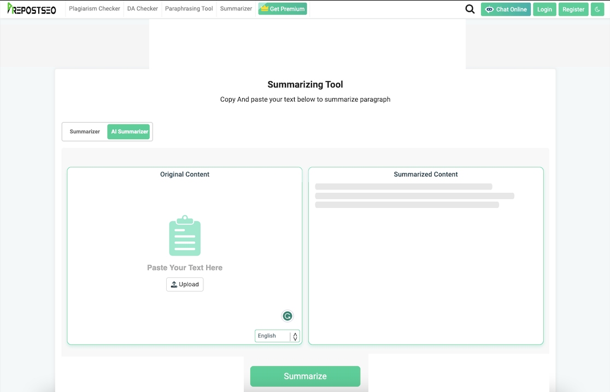Open Chat Online
Screen dimensions: 610x392
[x=506, y=9]
